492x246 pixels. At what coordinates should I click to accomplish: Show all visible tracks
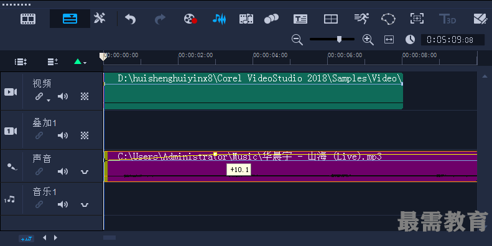click(x=21, y=61)
